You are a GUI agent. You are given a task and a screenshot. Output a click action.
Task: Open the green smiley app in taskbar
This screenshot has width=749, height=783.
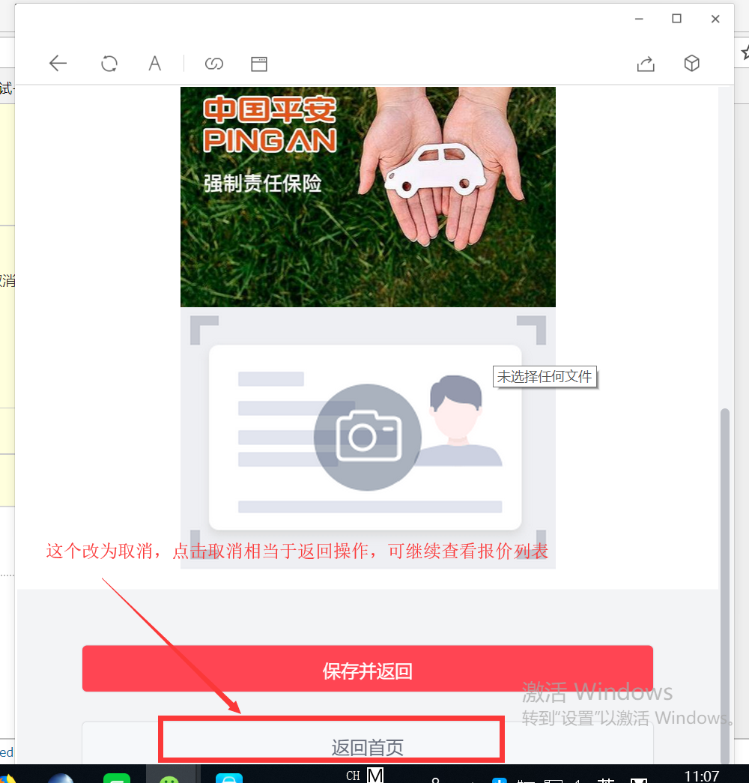point(169,778)
